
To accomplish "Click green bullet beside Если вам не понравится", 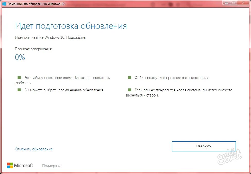I will click(130, 90).
